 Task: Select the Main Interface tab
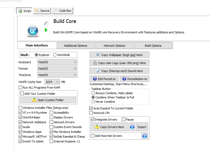[37, 45]
